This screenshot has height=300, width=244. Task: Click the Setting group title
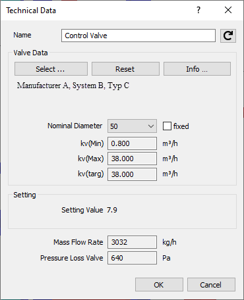[x=24, y=195]
